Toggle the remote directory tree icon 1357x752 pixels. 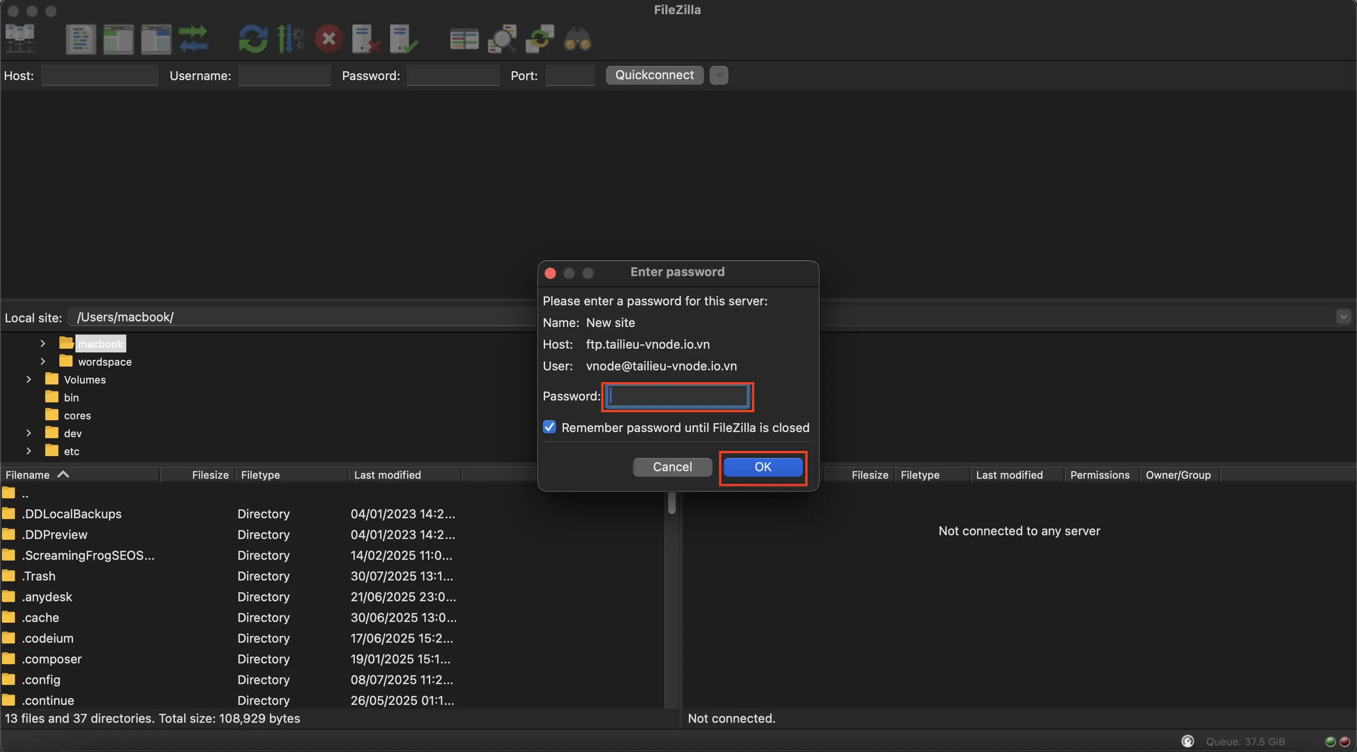point(156,39)
